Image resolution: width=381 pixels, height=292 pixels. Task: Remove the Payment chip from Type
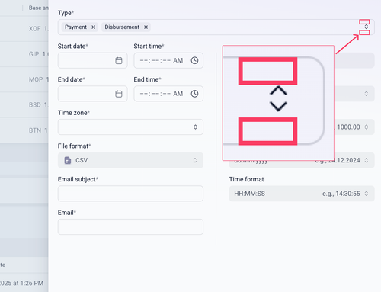[94, 27]
